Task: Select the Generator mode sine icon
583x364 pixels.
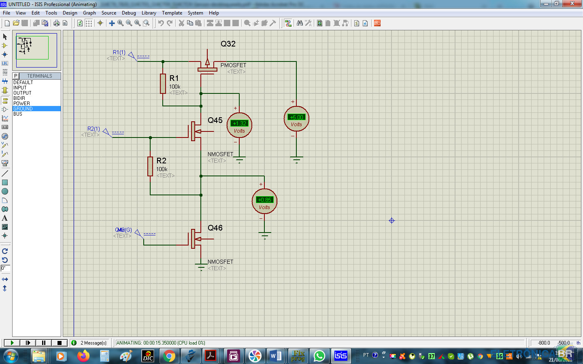Action: pyautogui.click(x=5, y=136)
